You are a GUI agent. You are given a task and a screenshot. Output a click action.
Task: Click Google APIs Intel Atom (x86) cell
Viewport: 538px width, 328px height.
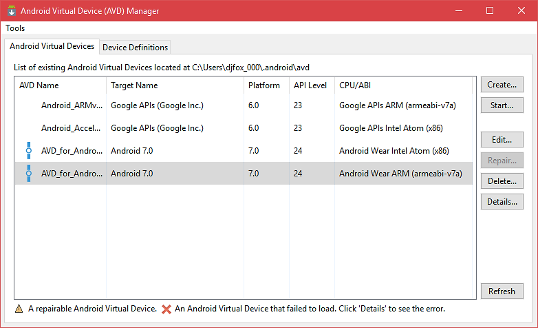click(x=391, y=128)
